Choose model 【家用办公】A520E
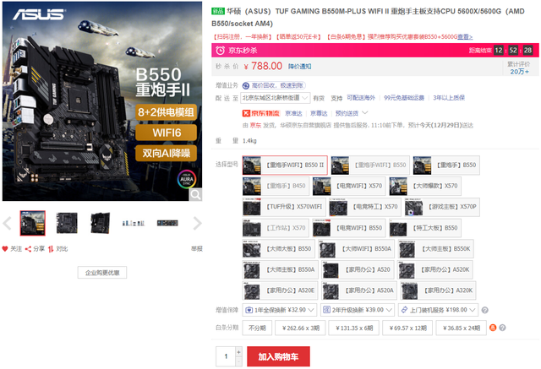 (280, 290)
